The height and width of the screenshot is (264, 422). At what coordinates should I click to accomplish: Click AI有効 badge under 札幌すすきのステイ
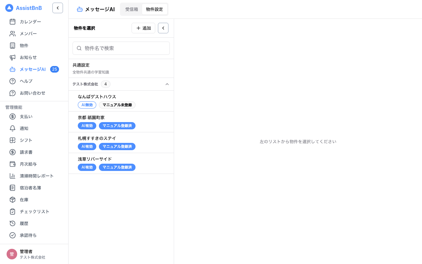(x=87, y=147)
